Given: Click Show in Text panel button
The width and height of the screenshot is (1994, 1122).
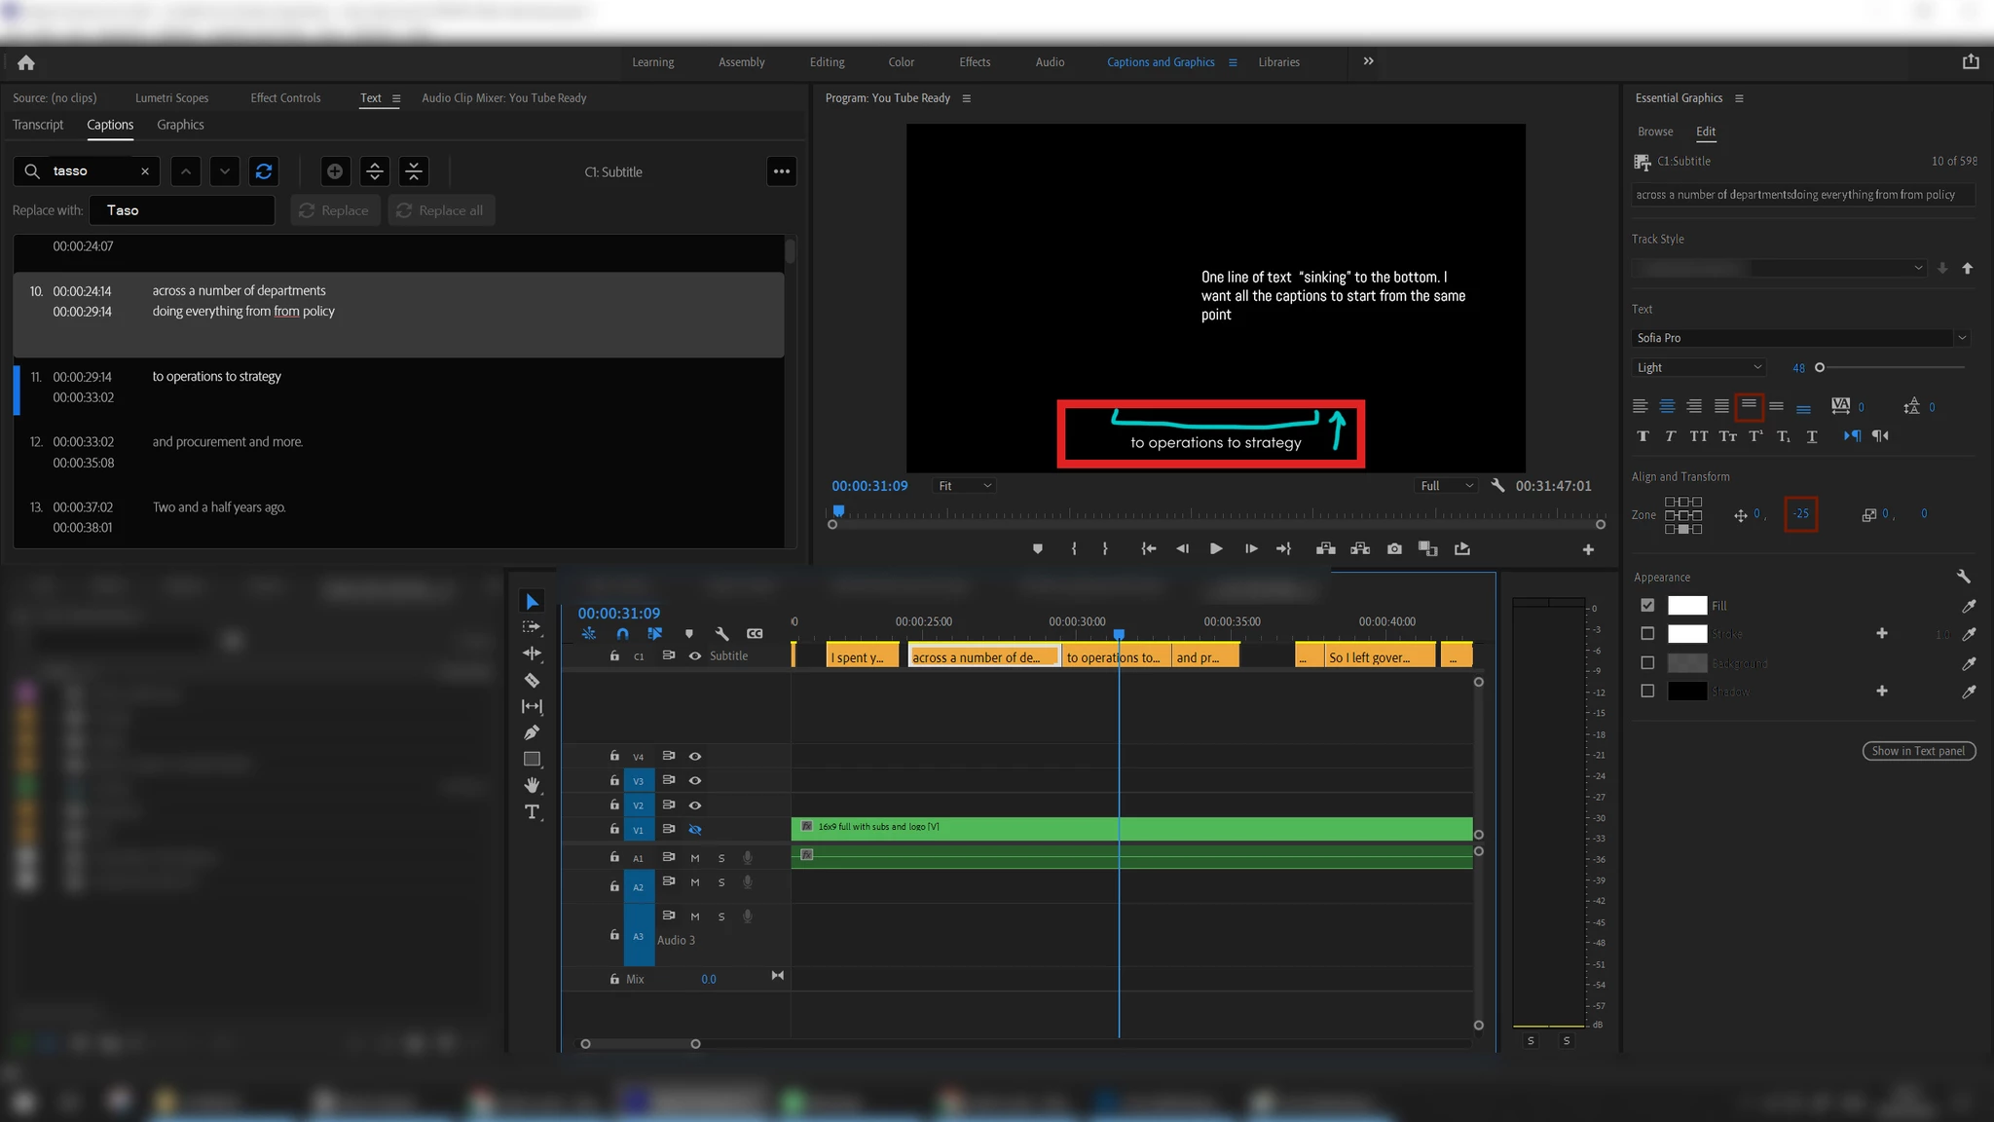Looking at the screenshot, I should click(1918, 751).
